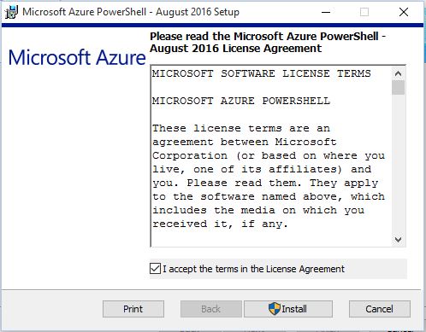This screenshot has height=332, width=426.
Task: Click inside the license terms text area
Action: [x=271, y=156]
